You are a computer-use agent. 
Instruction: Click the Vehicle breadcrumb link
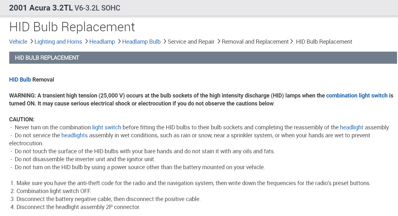tap(18, 42)
